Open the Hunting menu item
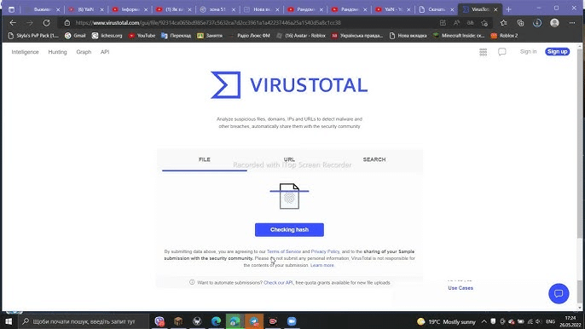Screen dimensions: 585x329 57,52
